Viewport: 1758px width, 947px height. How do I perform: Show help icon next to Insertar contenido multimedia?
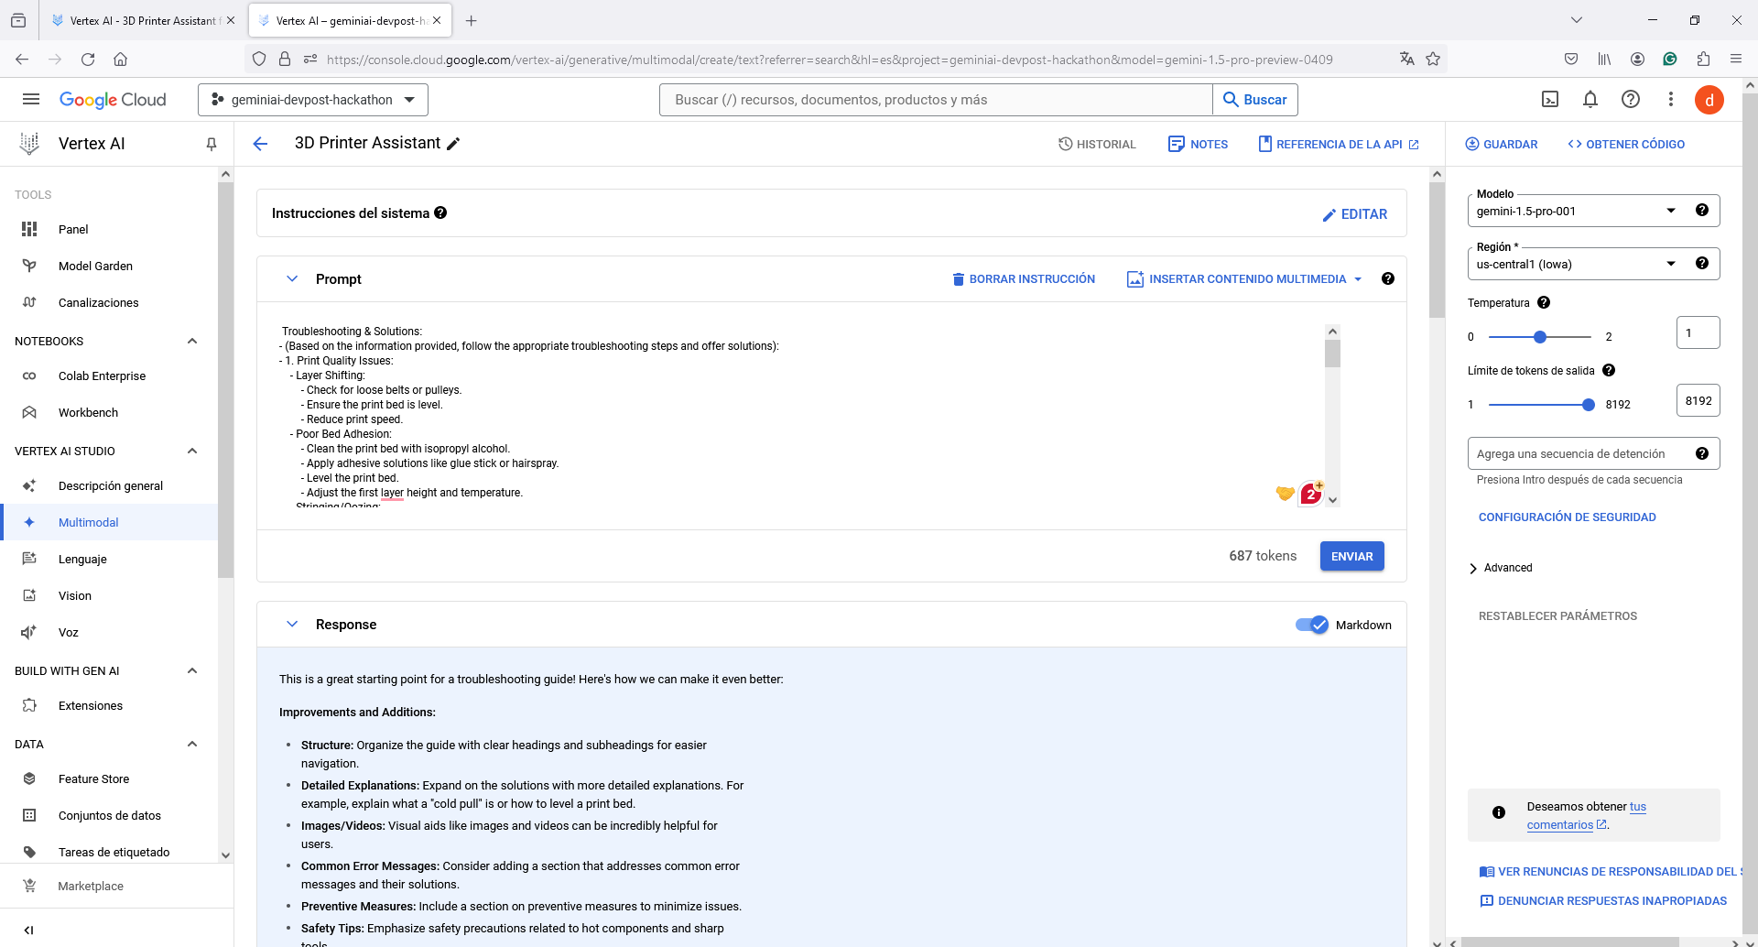pyautogui.click(x=1388, y=278)
